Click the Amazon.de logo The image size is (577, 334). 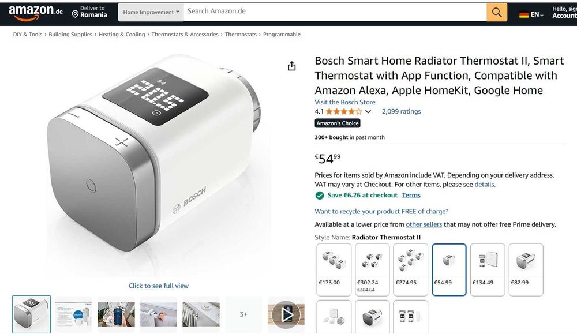(x=35, y=13)
